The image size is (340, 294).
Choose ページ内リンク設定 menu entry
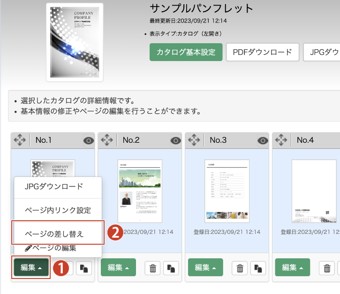point(57,209)
